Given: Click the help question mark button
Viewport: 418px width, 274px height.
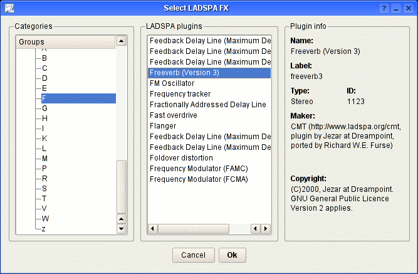Looking at the screenshot, I should [384, 8].
